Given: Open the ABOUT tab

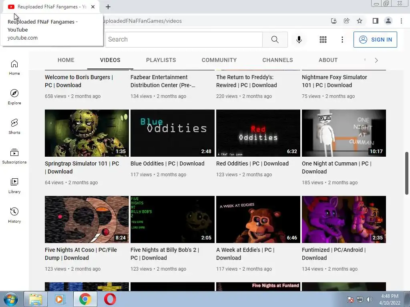Looking at the screenshot, I should tap(328, 60).
